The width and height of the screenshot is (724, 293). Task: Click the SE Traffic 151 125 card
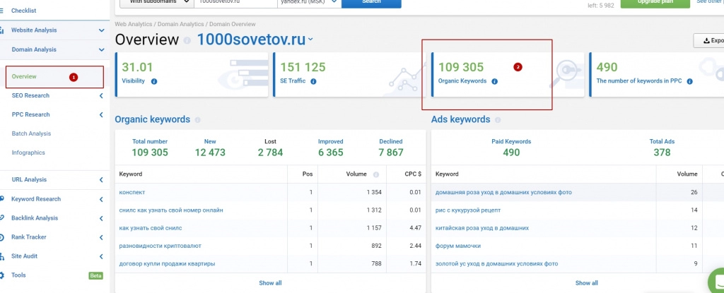349,75
